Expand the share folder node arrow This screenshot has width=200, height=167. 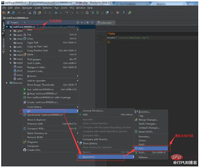pos(11,39)
